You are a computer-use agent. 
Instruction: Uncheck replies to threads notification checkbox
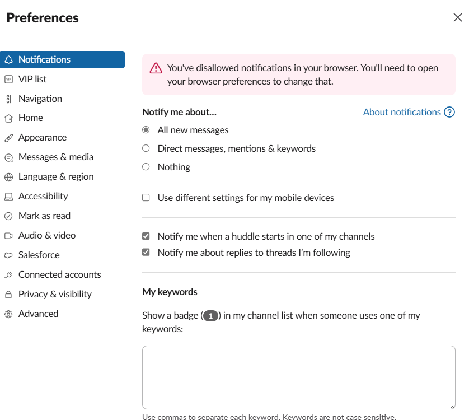146,252
